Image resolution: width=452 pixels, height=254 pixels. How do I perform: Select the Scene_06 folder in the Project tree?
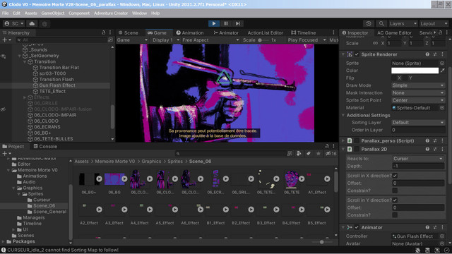pos(44,205)
